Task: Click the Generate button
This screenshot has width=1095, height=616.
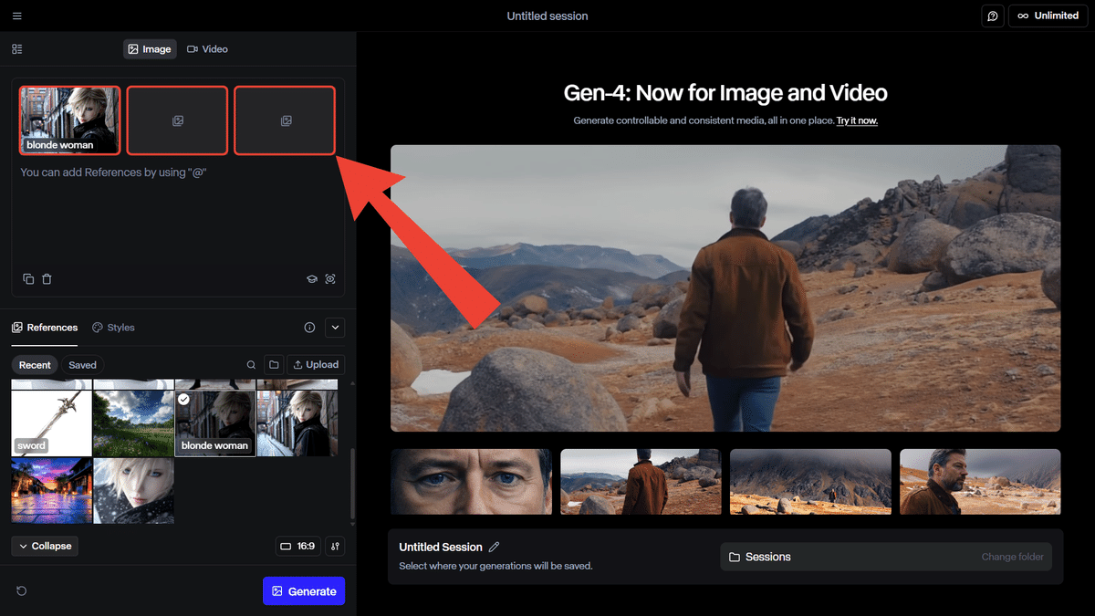Action: [x=304, y=591]
